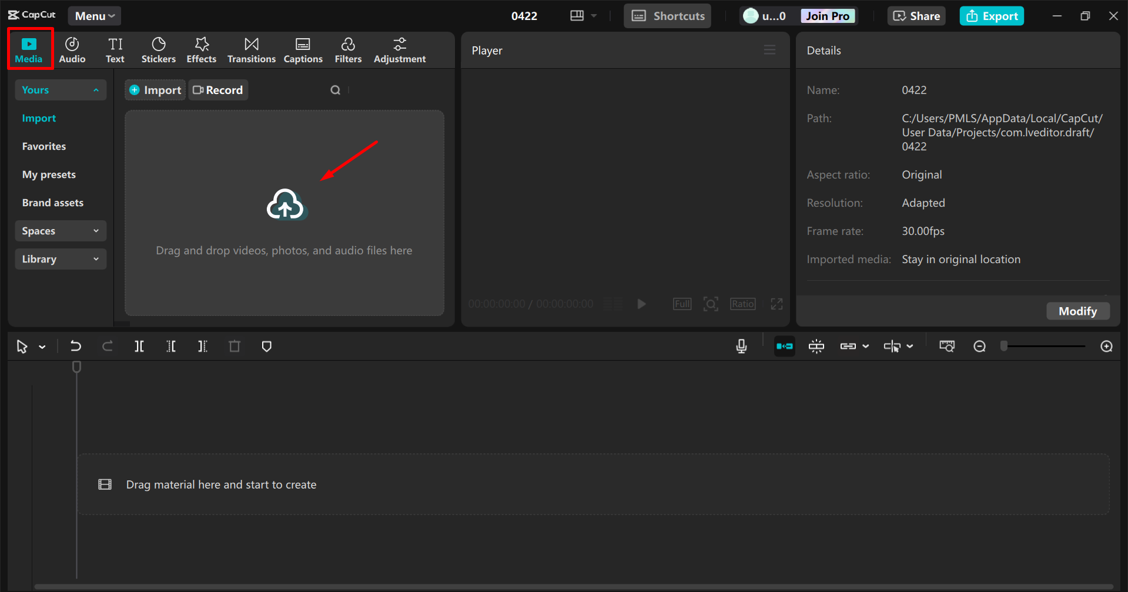
Task: Switch to the Audio tab
Action: point(72,50)
